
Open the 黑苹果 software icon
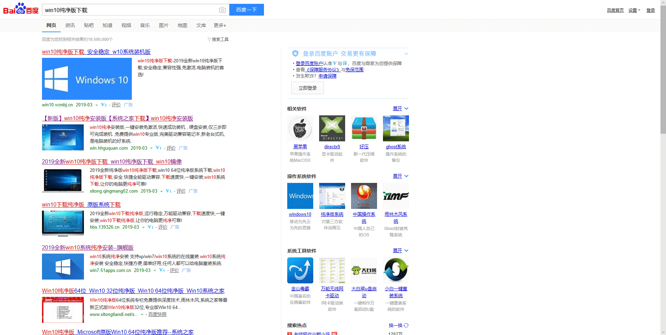point(300,129)
